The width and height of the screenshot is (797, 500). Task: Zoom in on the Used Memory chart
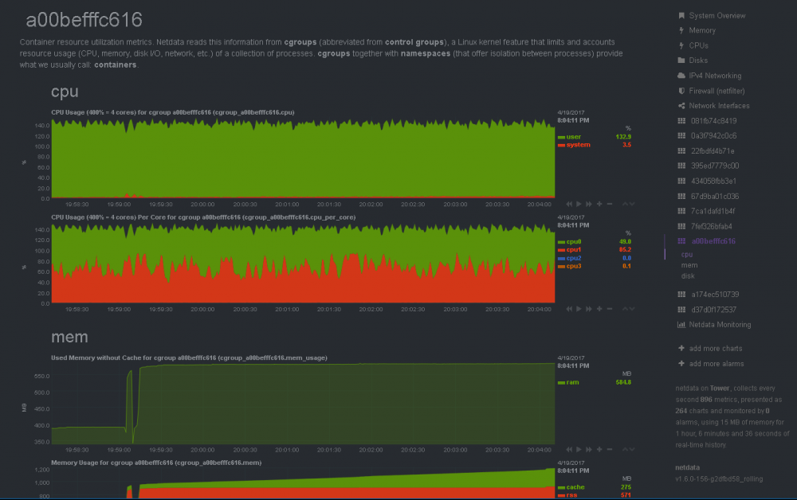click(599, 449)
